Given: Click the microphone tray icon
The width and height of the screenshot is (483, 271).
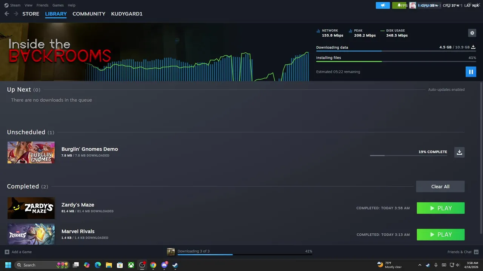Looking at the screenshot, I should (x=436, y=265).
